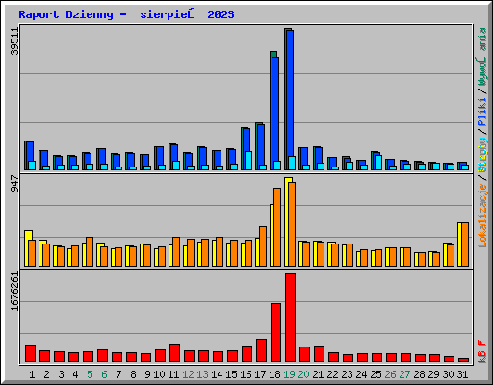Screen dimensions: 493x385
Task: Click the 1676261 y-axis label
Action: click(x=14, y=292)
